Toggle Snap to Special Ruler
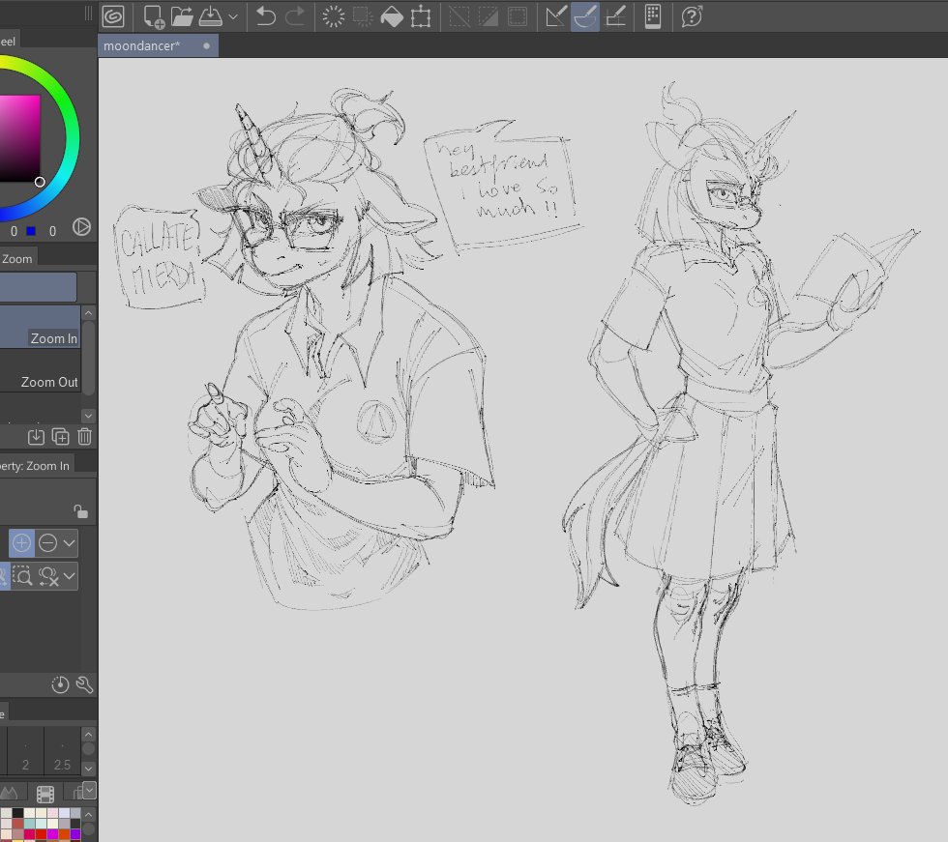948x842 pixels. [585, 16]
